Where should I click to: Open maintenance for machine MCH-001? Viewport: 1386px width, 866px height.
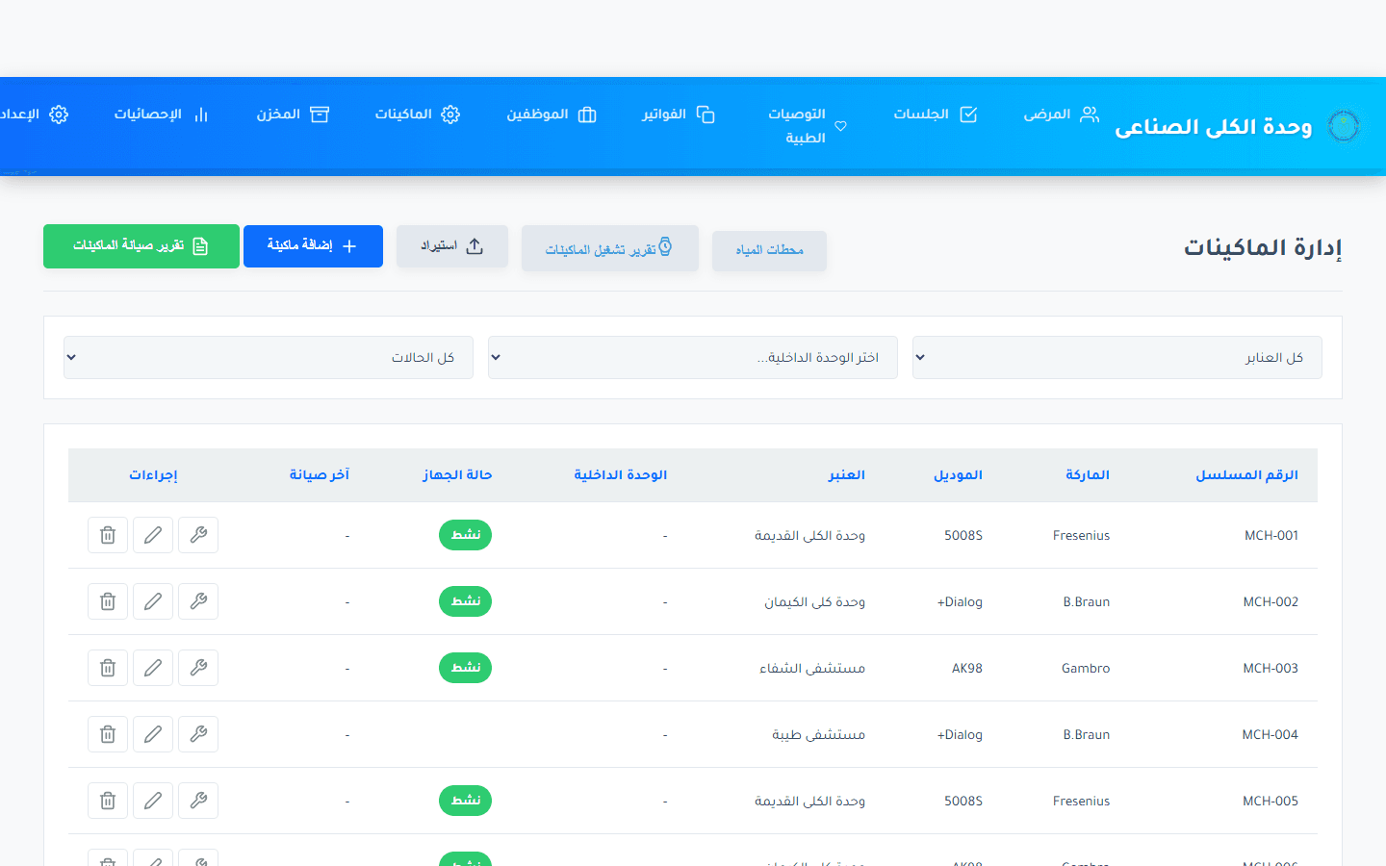point(198,535)
